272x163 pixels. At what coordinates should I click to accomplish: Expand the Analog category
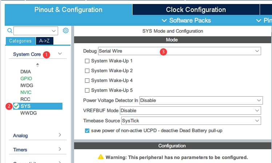(x=60, y=135)
